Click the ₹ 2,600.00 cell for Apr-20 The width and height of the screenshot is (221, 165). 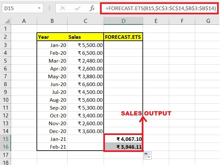tap(85, 68)
